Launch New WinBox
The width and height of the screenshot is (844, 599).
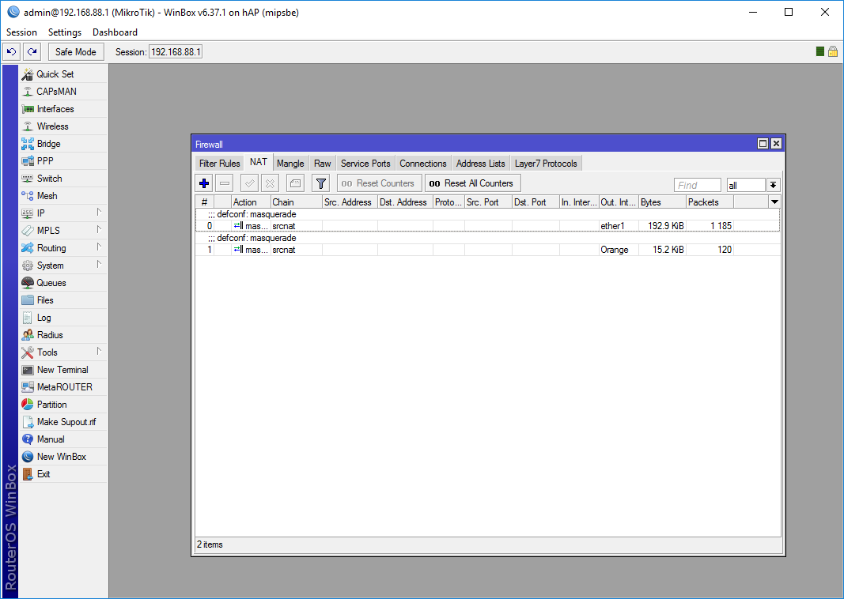(63, 457)
